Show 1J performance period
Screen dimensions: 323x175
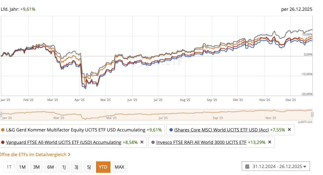[x=64, y=167]
